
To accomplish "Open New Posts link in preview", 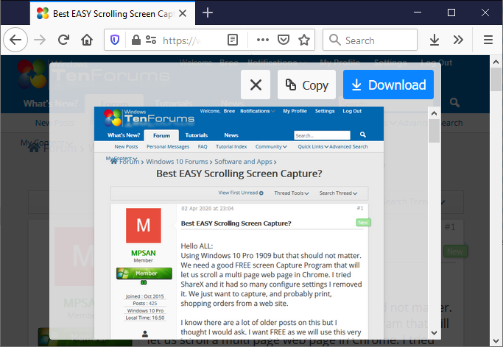I will 126,146.
